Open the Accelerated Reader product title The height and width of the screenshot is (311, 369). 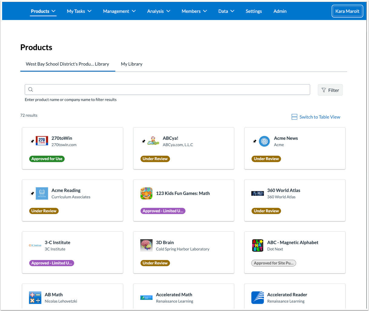(287, 295)
